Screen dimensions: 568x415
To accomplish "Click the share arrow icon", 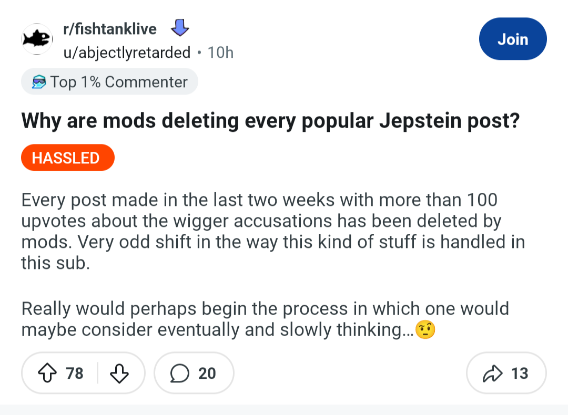I will pos(493,373).
